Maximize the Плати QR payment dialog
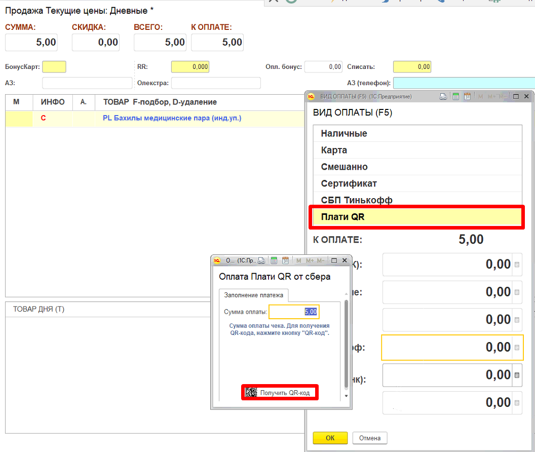535x452 pixels. click(x=334, y=260)
